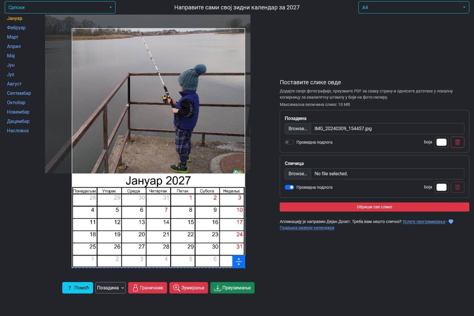This screenshot has width=474, height=316.
Task: Browse for a Позадина image file
Action: (298, 129)
